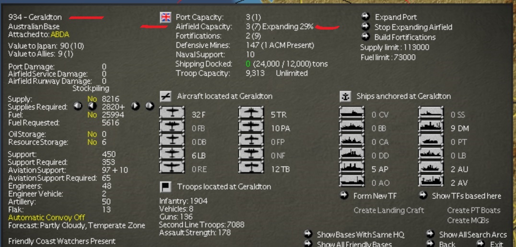The height and width of the screenshot is (247, 516).
Task: Open the transport aircraft icon (5 TR)
Action: [251, 112]
